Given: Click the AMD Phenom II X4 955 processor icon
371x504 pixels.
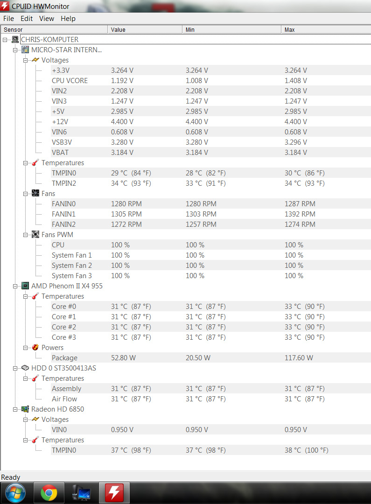Looking at the screenshot, I should point(25,286).
